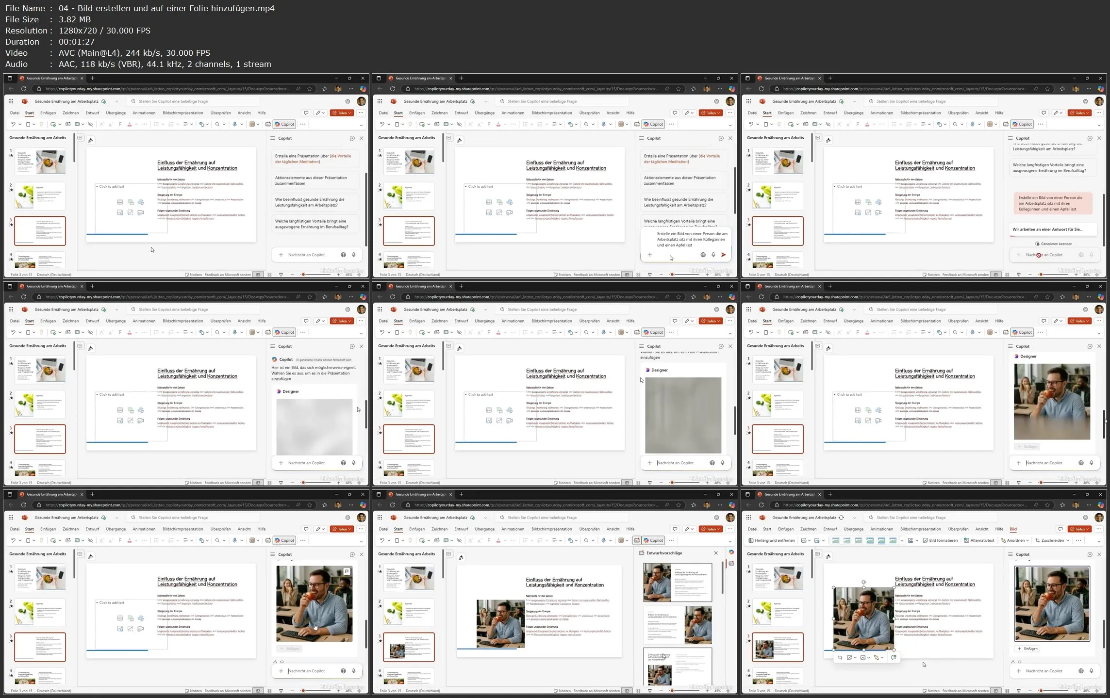Open Entwurf tab in the Entwurfsvorschläge frame
The height and width of the screenshot is (698, 1110).
[461, 529]
